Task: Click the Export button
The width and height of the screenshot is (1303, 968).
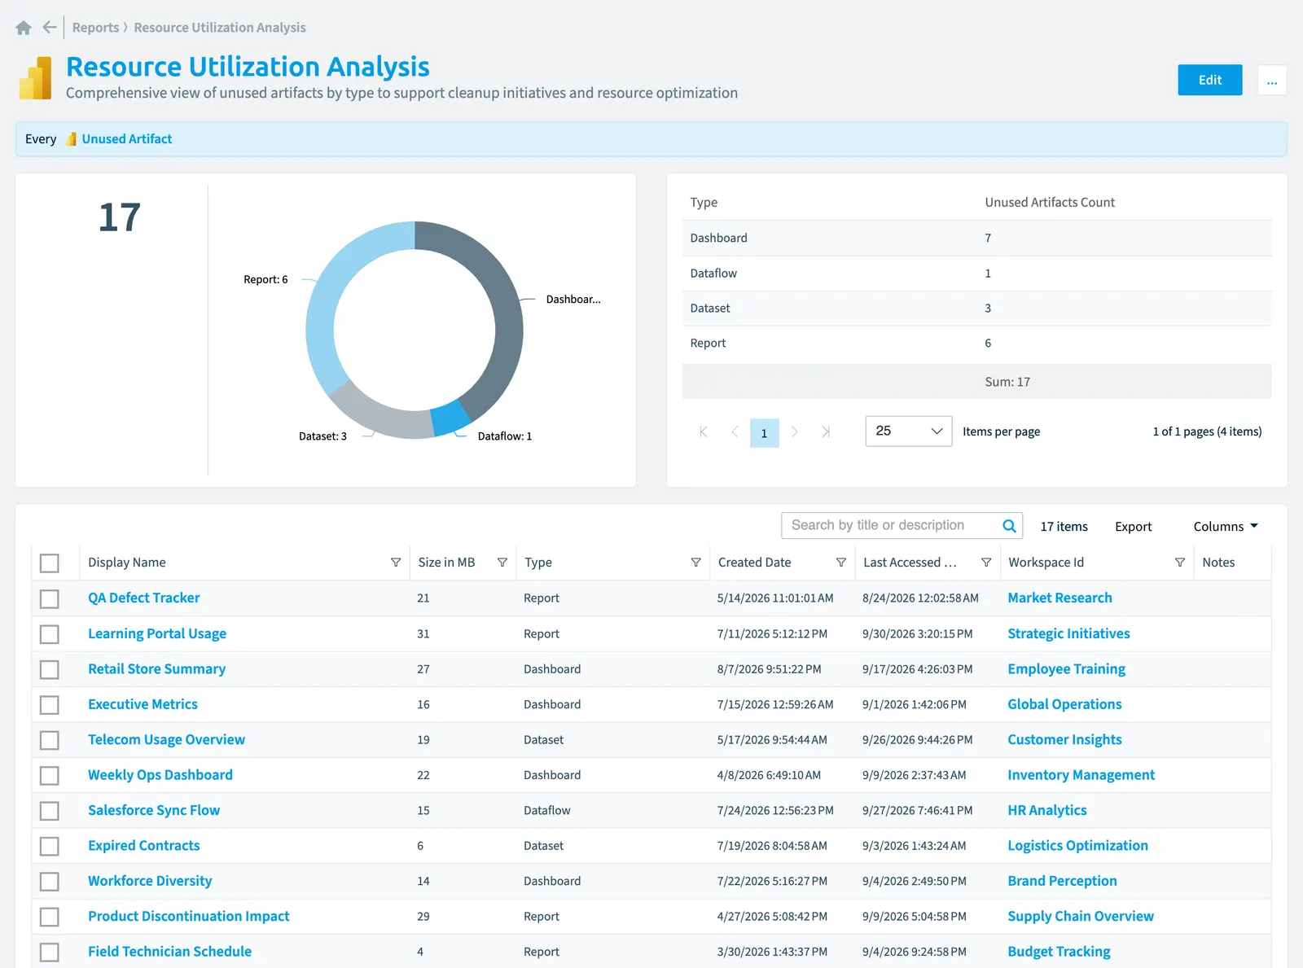Action: [1133, 527]
